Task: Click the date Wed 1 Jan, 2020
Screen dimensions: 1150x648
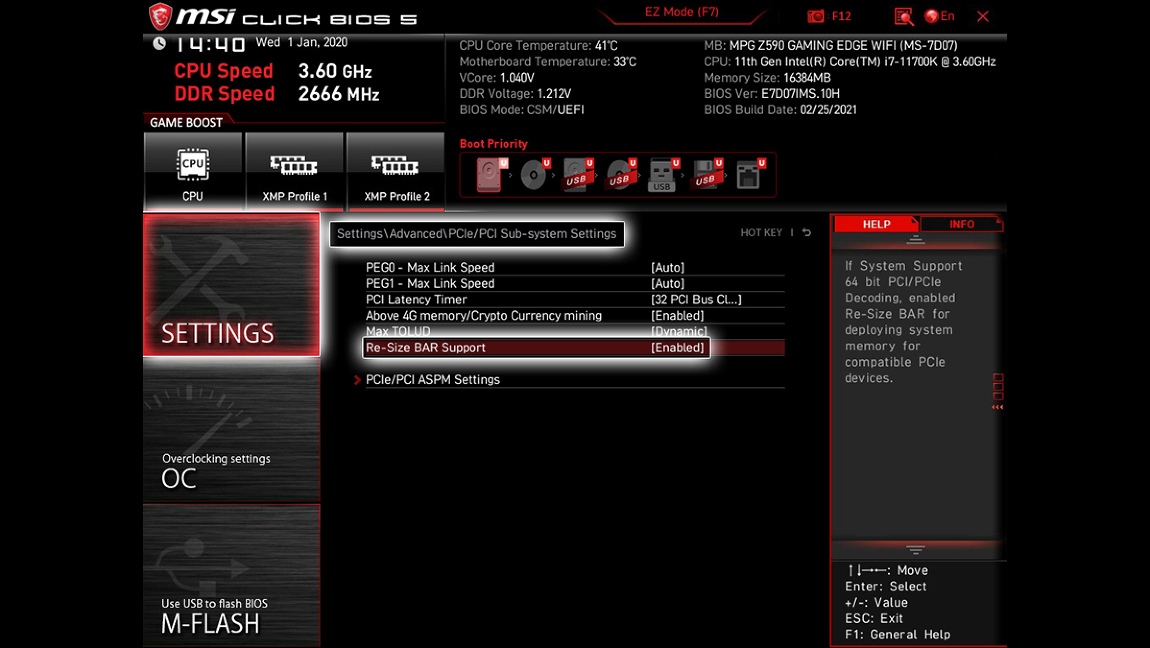Action: pos(301,42)
